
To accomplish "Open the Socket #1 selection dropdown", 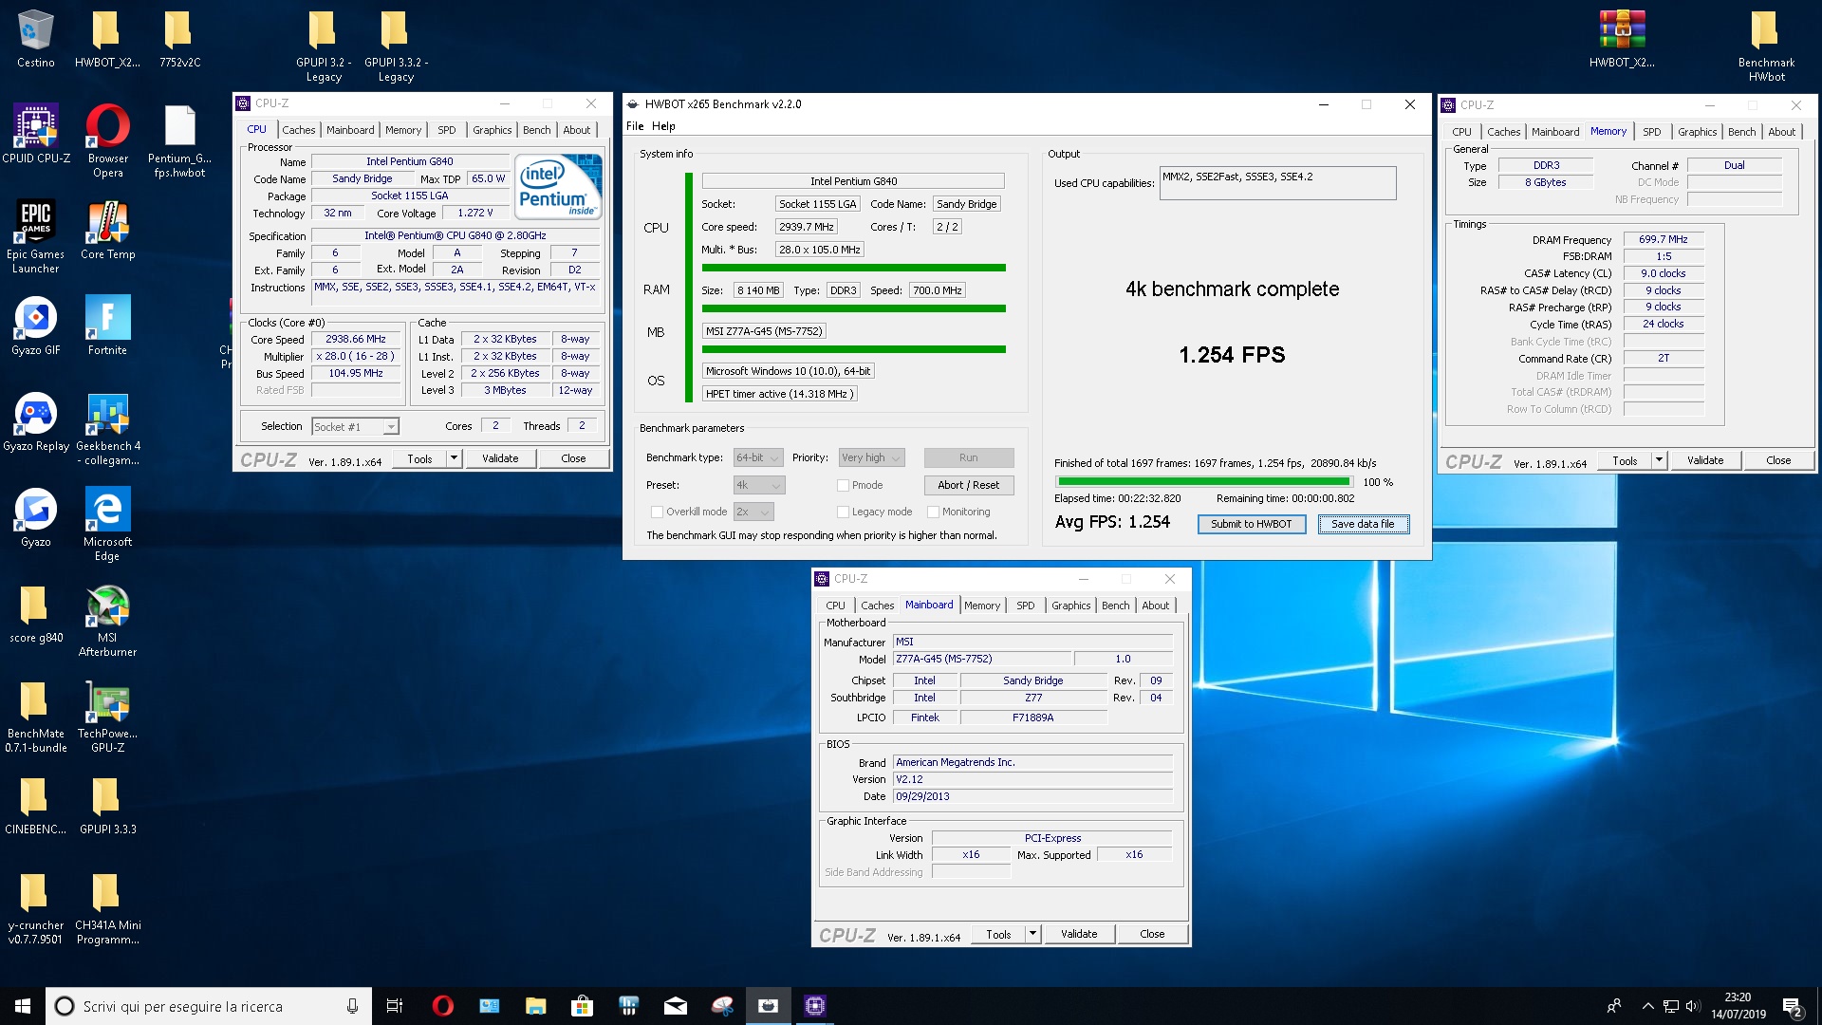I will tap(356, 427).
